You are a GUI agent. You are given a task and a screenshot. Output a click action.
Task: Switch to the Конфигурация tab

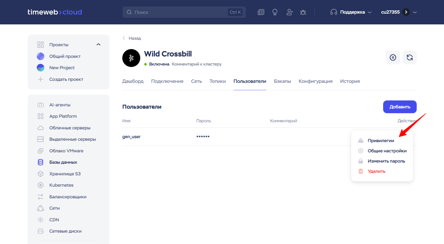click(315, 81)
